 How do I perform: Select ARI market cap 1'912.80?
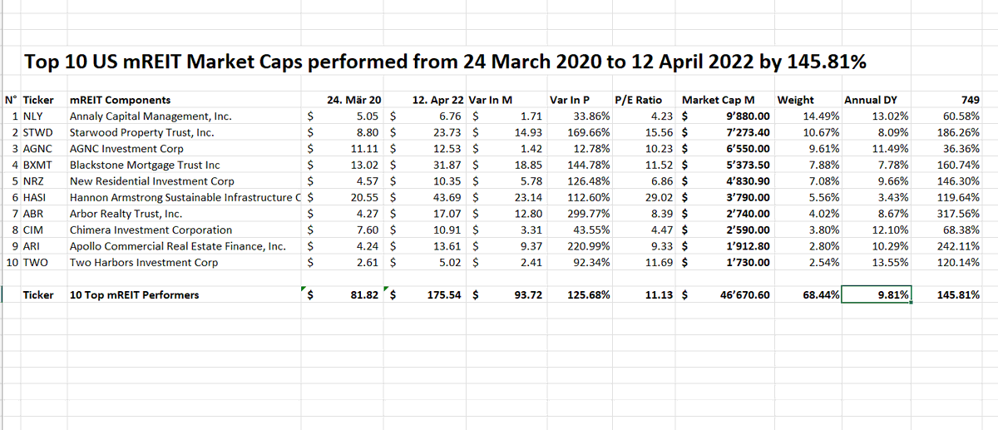748,246
